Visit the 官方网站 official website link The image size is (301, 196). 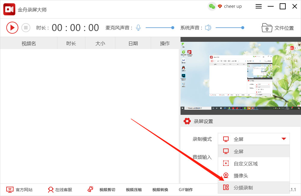click(25, 189)
